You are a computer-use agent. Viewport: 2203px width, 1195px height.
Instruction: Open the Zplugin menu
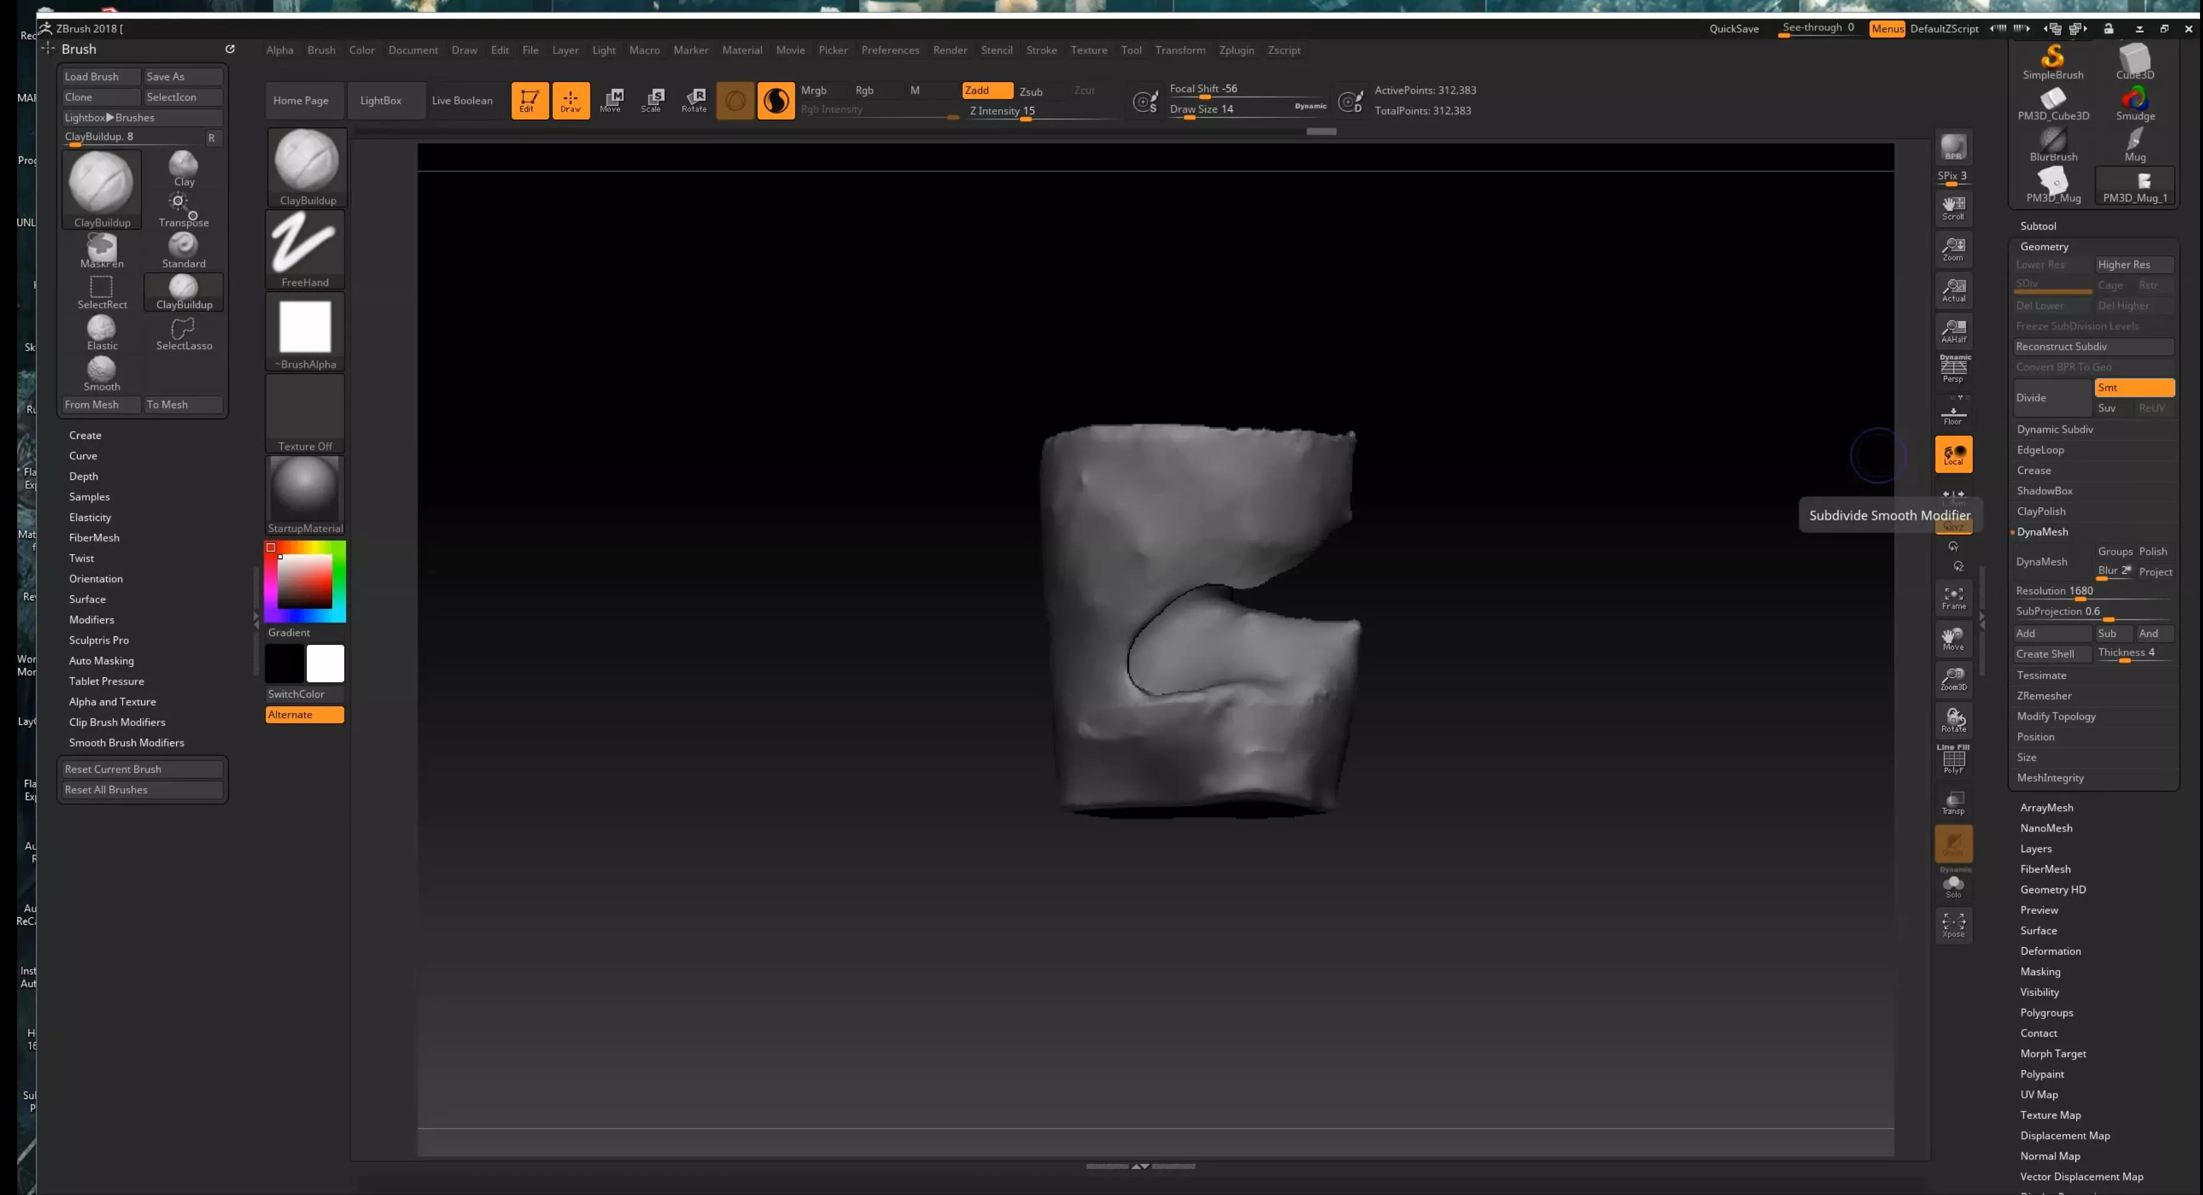click(x=1236, y=50)
